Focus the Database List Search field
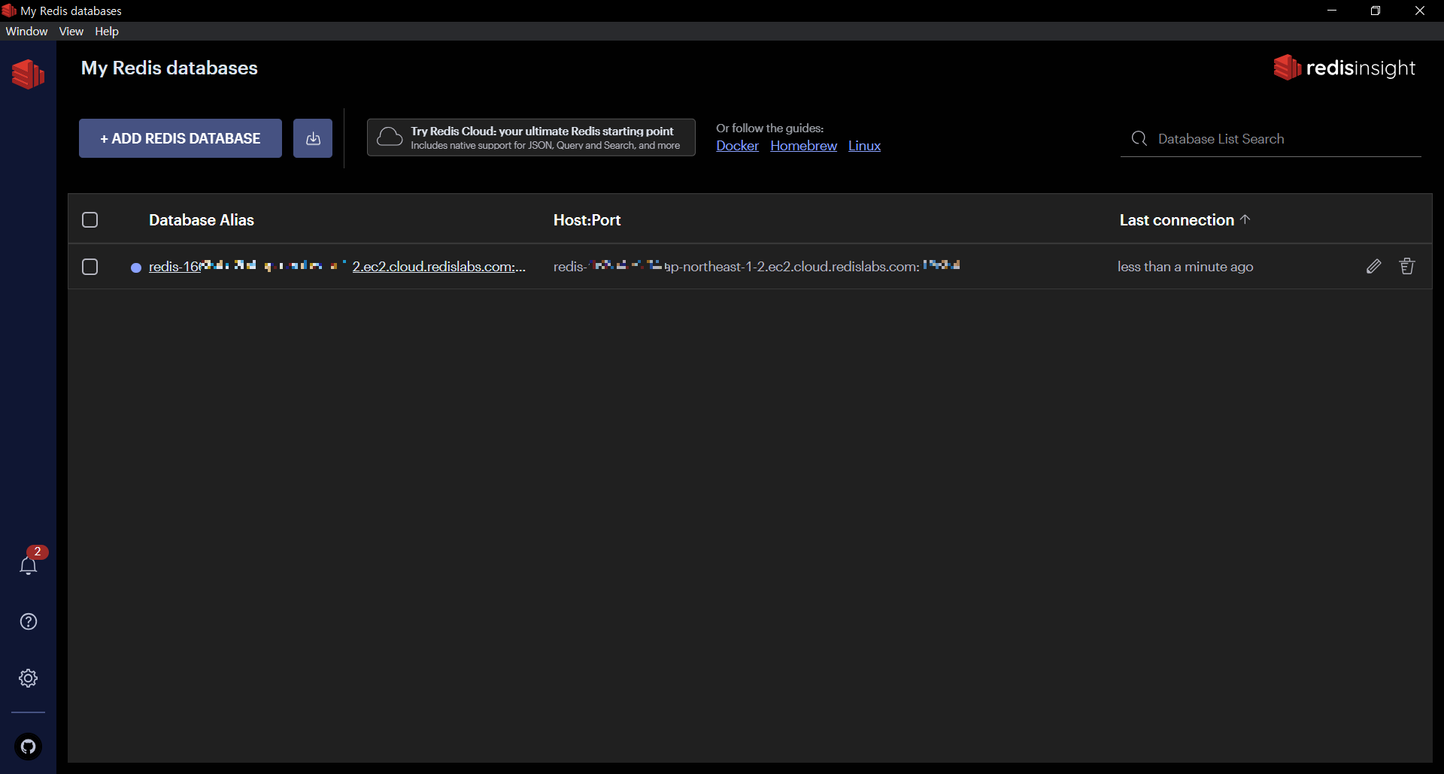1444x774 pixels. point(1271,138)
